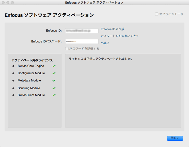189x147 pixels.
Task: Select the SwitchClient Module license entry
Action: point(31,95)
